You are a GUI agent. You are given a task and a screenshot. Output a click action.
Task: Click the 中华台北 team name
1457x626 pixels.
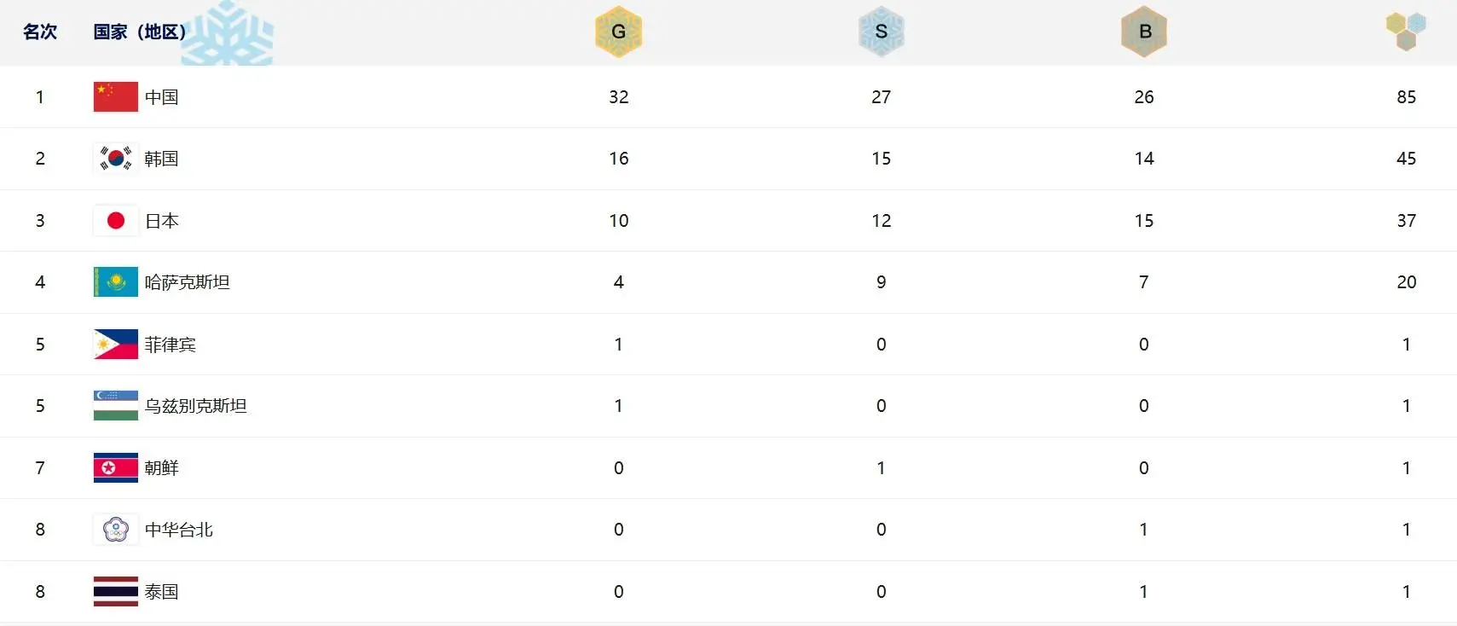pos(179,530)
